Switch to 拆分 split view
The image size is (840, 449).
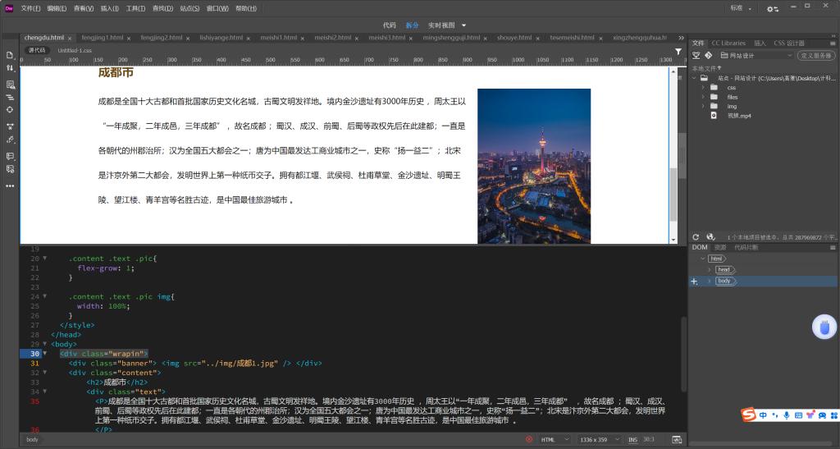coord(412,25)
